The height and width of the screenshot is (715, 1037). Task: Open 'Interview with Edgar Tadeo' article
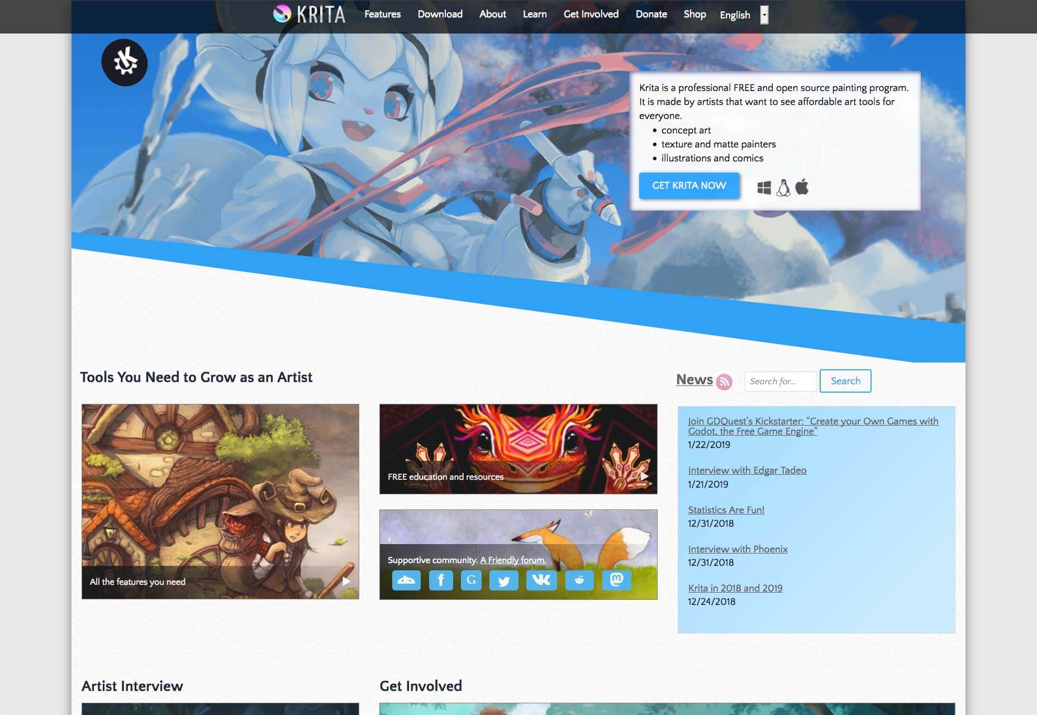point(747,470)
